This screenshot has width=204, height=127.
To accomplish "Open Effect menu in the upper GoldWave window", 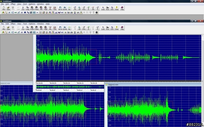I will [x=13, y=4].
